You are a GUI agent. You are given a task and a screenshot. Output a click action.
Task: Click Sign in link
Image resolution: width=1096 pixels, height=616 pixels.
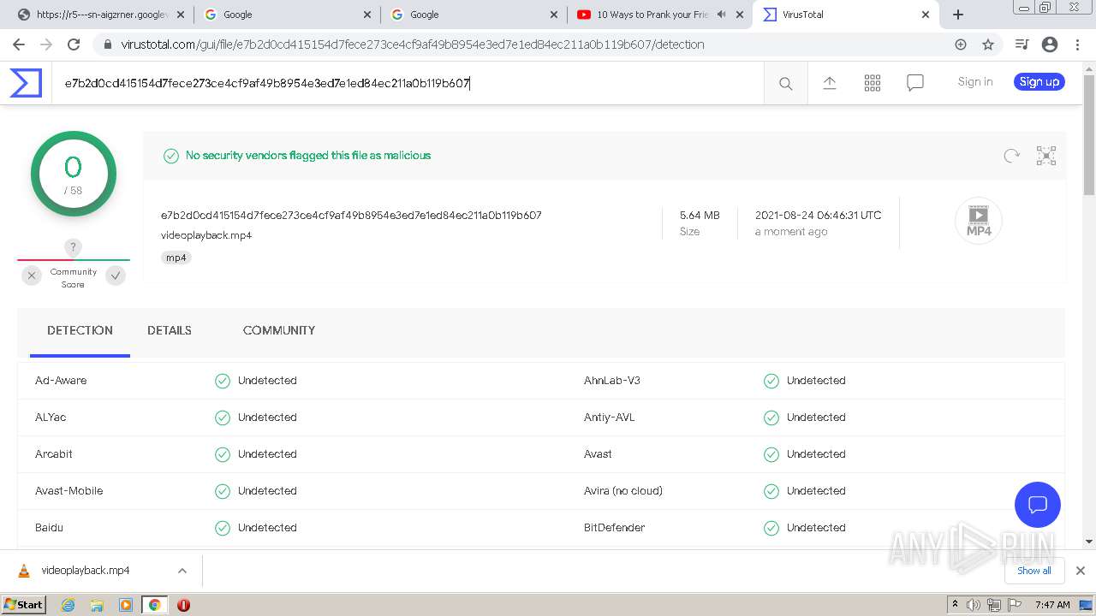click(x=975, y=82)
